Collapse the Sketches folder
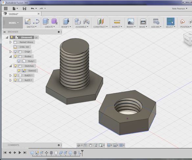This screenshot has width=192, height=160. point(11,66)
